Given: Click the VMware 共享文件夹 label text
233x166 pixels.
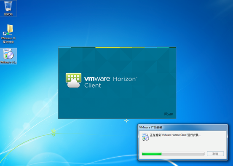Looking at the screenshot, I should tap(8, 40).
